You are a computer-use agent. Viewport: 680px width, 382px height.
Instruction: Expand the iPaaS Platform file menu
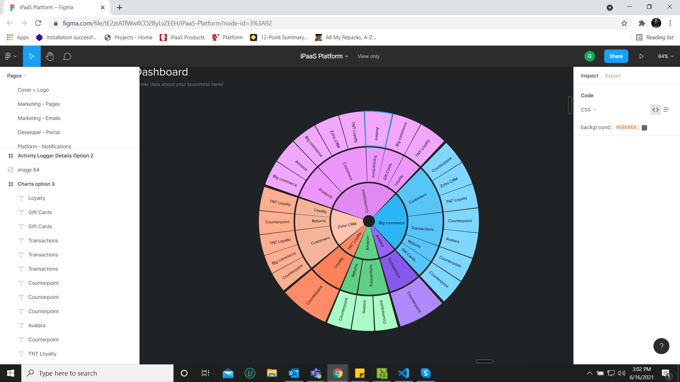[x=324, y=56]
